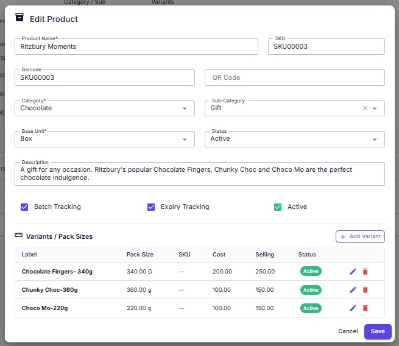Cancel editing the product
This screenshot has width=399, height=346.
[348, 331]
